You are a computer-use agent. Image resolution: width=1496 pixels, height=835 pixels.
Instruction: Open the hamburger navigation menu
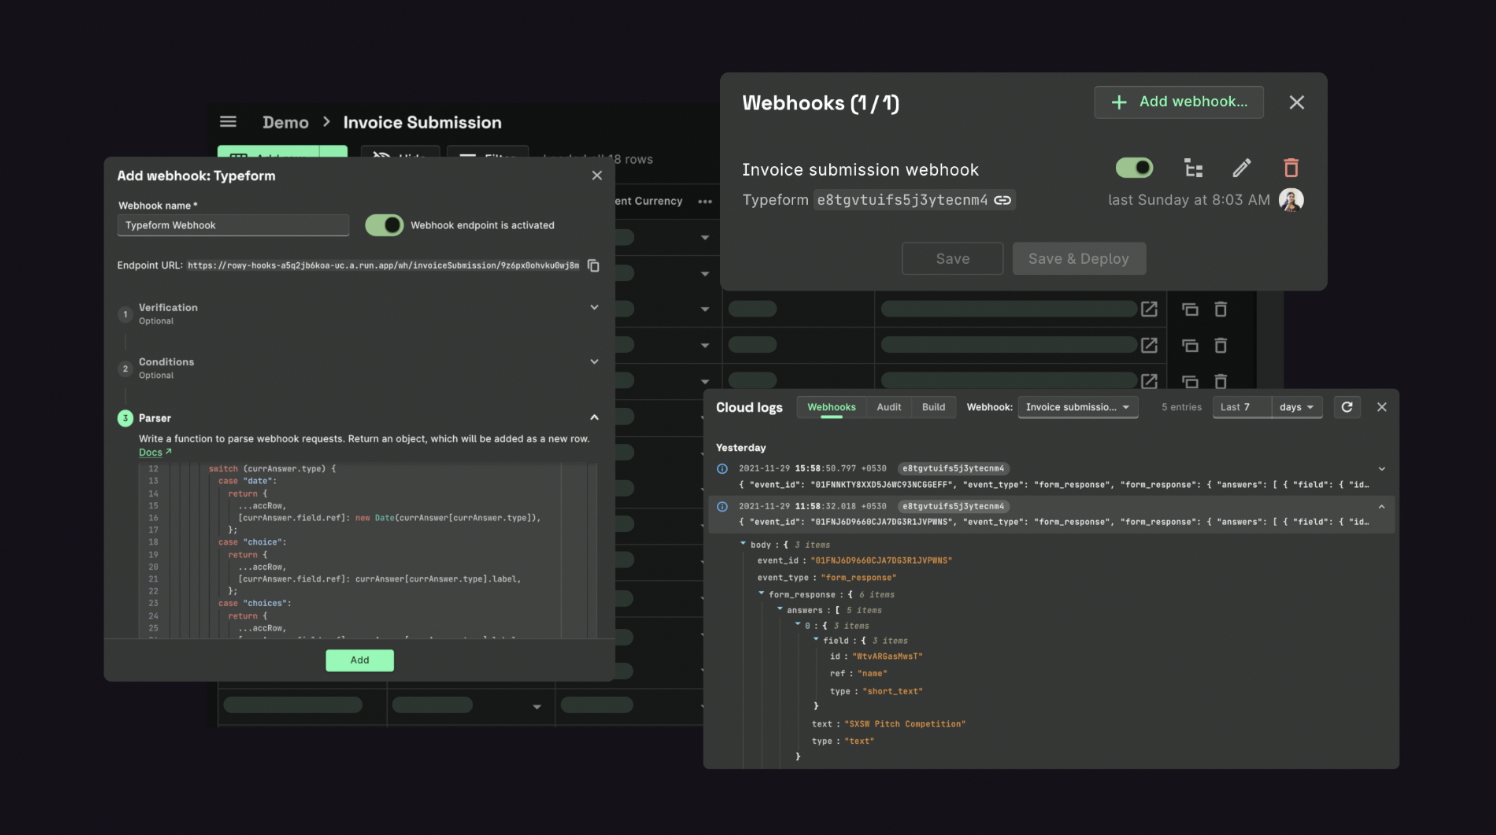(228, 122)
